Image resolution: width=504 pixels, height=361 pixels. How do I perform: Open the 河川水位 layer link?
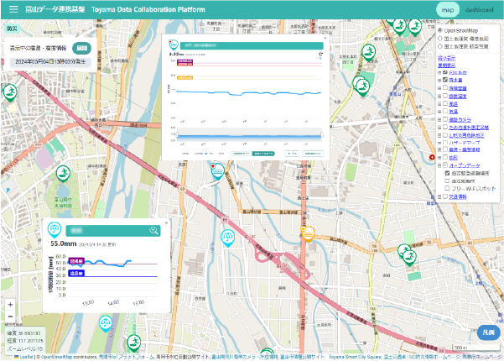pyautogui.click(x=458, y=73)
